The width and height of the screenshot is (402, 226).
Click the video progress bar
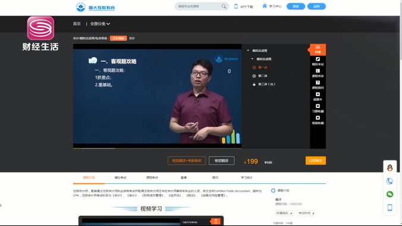(x=157, y=148)
